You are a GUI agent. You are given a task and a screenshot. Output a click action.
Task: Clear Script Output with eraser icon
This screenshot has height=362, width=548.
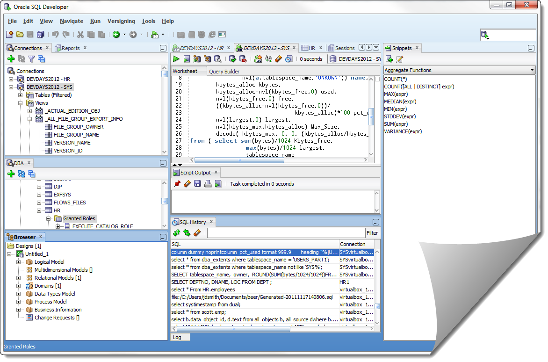coord(187,184)
